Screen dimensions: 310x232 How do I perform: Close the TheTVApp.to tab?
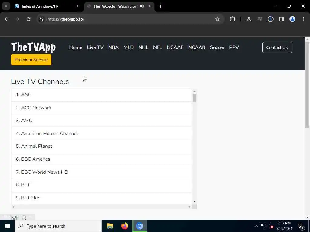[150, 6]
